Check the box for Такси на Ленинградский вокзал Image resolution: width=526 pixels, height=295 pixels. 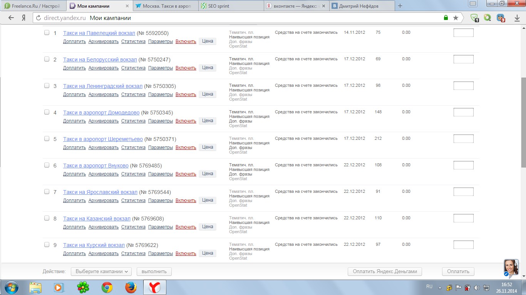tap(47, 86)
